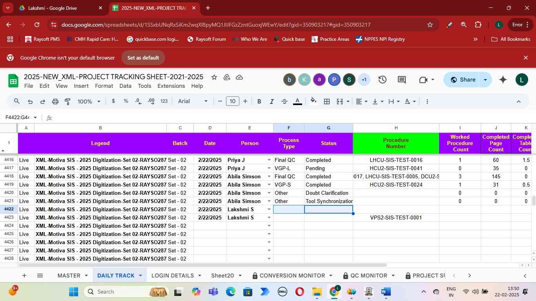Viewport: 536px width, 301px height.
Task: Click the Meet camera icon
Action: tap(423, 80)
